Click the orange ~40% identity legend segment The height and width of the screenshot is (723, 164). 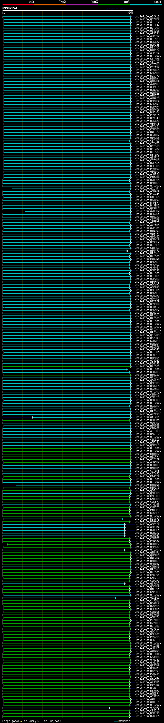[x=50, y=5]
